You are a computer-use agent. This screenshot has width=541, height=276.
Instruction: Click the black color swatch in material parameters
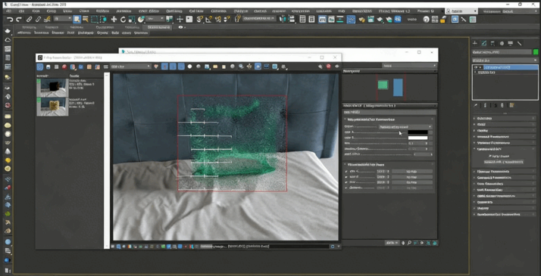[x=417, y=132]
